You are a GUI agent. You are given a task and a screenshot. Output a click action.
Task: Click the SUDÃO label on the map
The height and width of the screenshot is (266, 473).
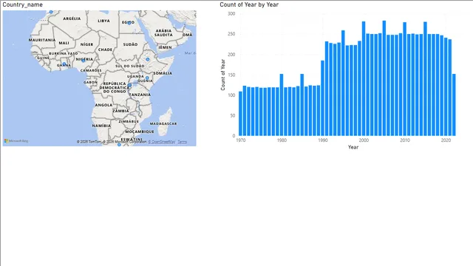130,44
